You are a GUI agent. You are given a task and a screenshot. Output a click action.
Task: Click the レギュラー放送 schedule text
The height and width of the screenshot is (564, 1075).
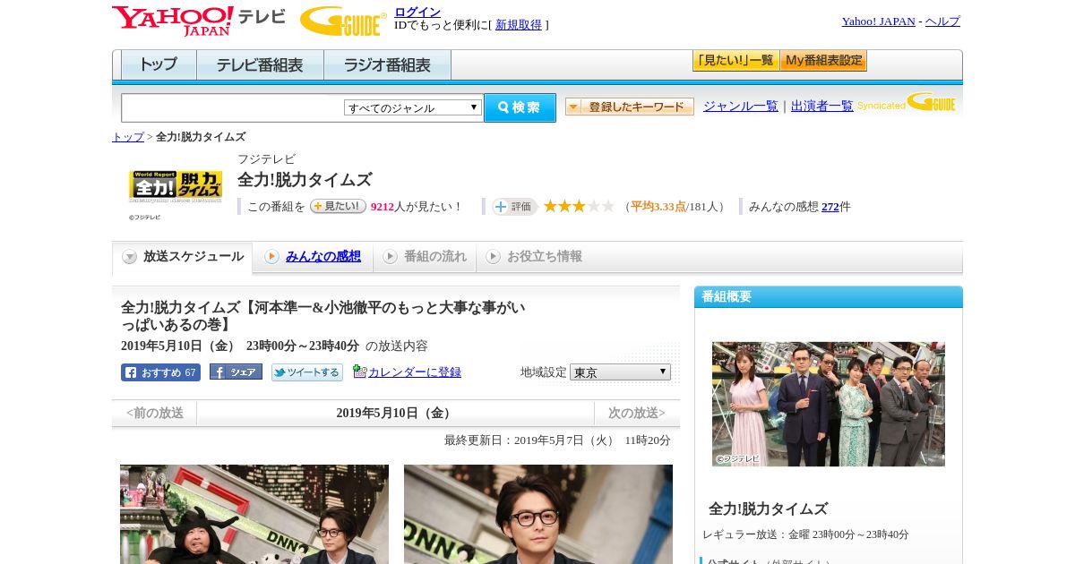point(805,534)
